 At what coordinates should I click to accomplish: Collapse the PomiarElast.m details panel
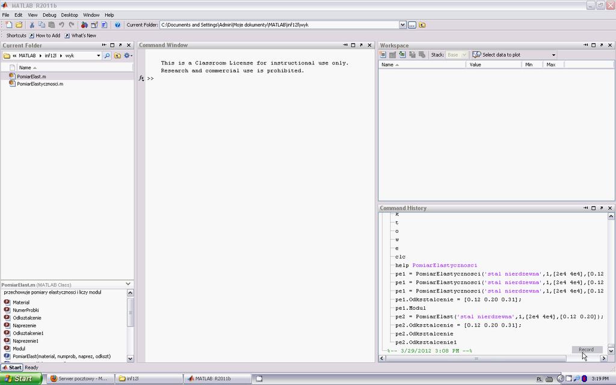click(x=128, y=284)
